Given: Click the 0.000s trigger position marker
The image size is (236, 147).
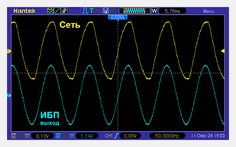Looking at the screenshot, I should point(118,17).
